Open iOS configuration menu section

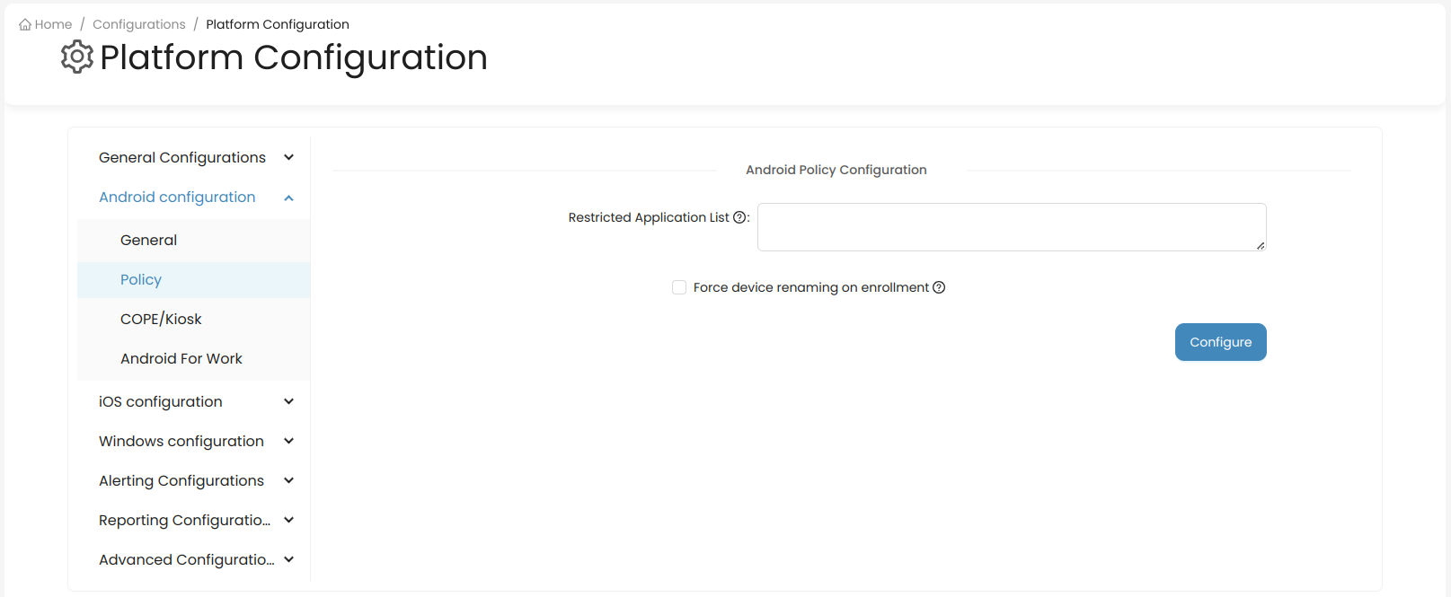[194, 401]
